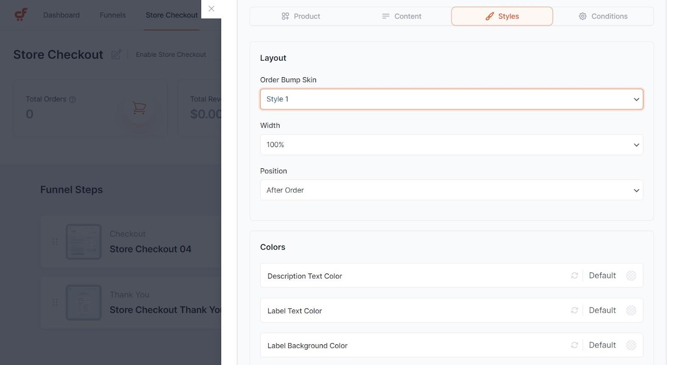This screenshot has height=365, width=679.
Task: Click the CartFlows logo icon
Action: pyautogui.click(x=21, y=15)
